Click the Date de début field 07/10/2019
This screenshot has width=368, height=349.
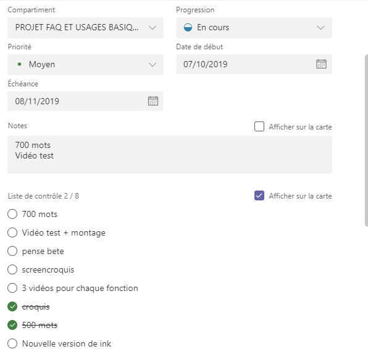pos(254,64)
